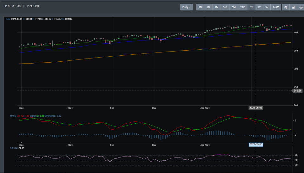Select the 1D time range

tap(200, 7)
